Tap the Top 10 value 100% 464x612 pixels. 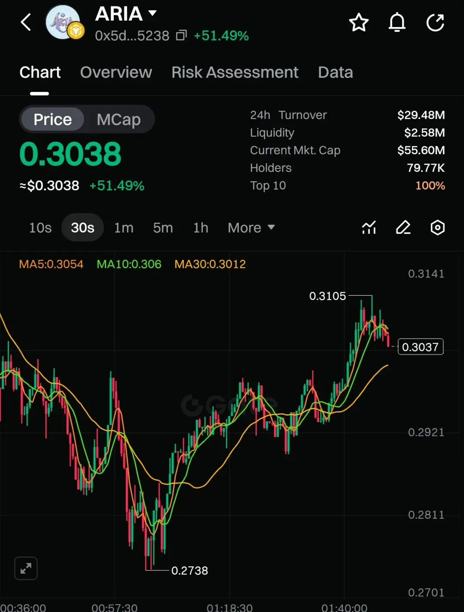(430, 185)
